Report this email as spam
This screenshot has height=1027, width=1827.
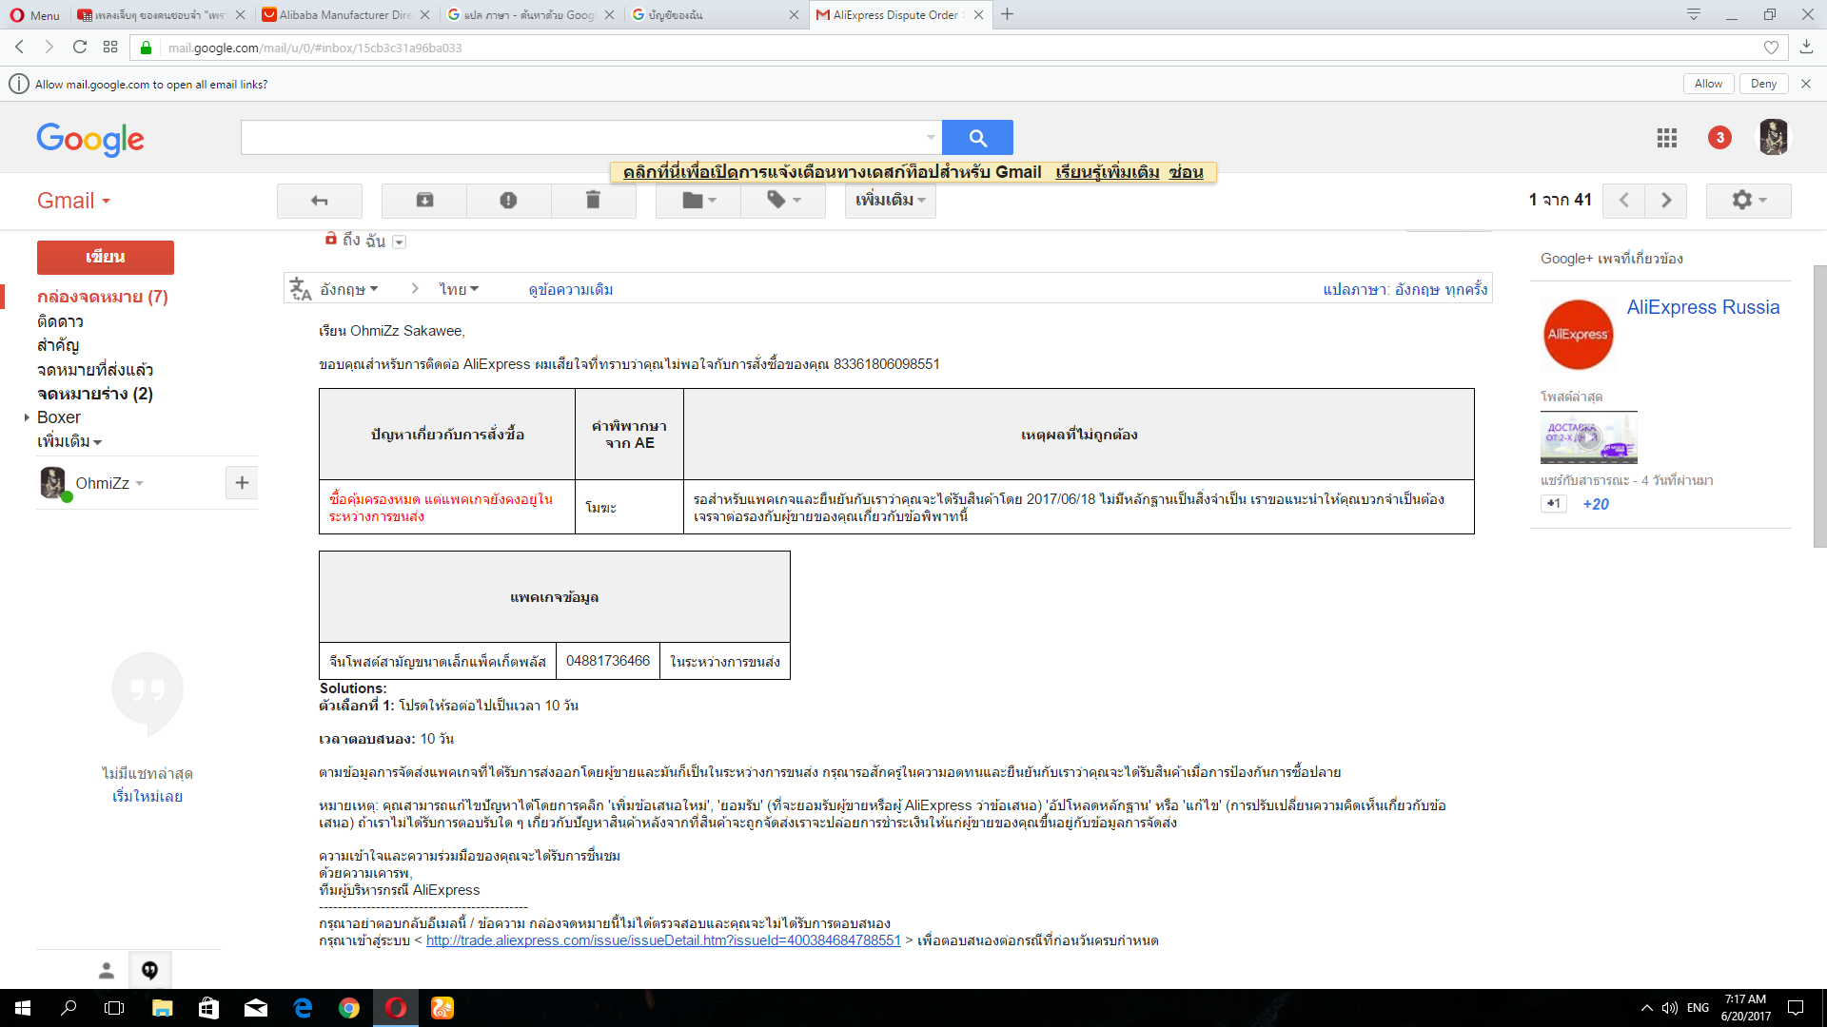pyautogui.click(x=508, y=201)
